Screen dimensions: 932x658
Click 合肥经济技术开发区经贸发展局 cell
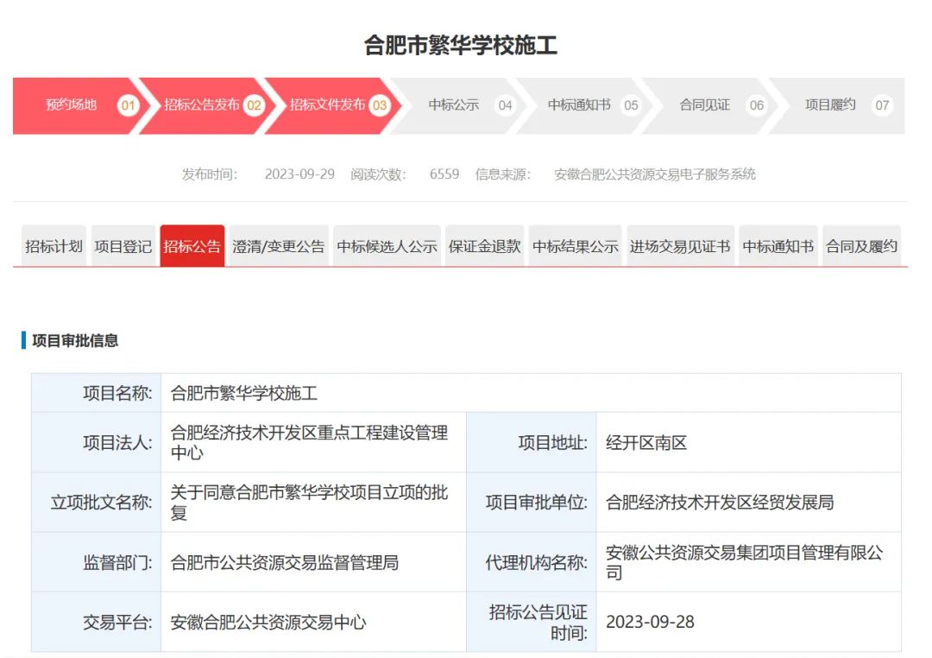[749, 502]
